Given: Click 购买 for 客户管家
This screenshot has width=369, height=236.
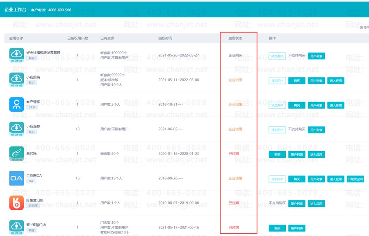Looking at the screenshot, I should (x=297, y=105).
